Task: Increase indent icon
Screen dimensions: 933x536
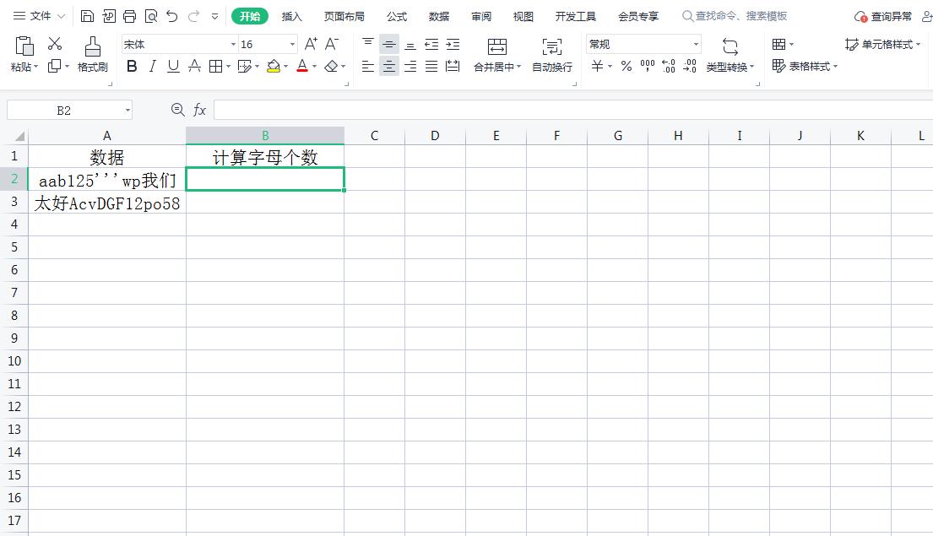Action: [x=453, y=44]
